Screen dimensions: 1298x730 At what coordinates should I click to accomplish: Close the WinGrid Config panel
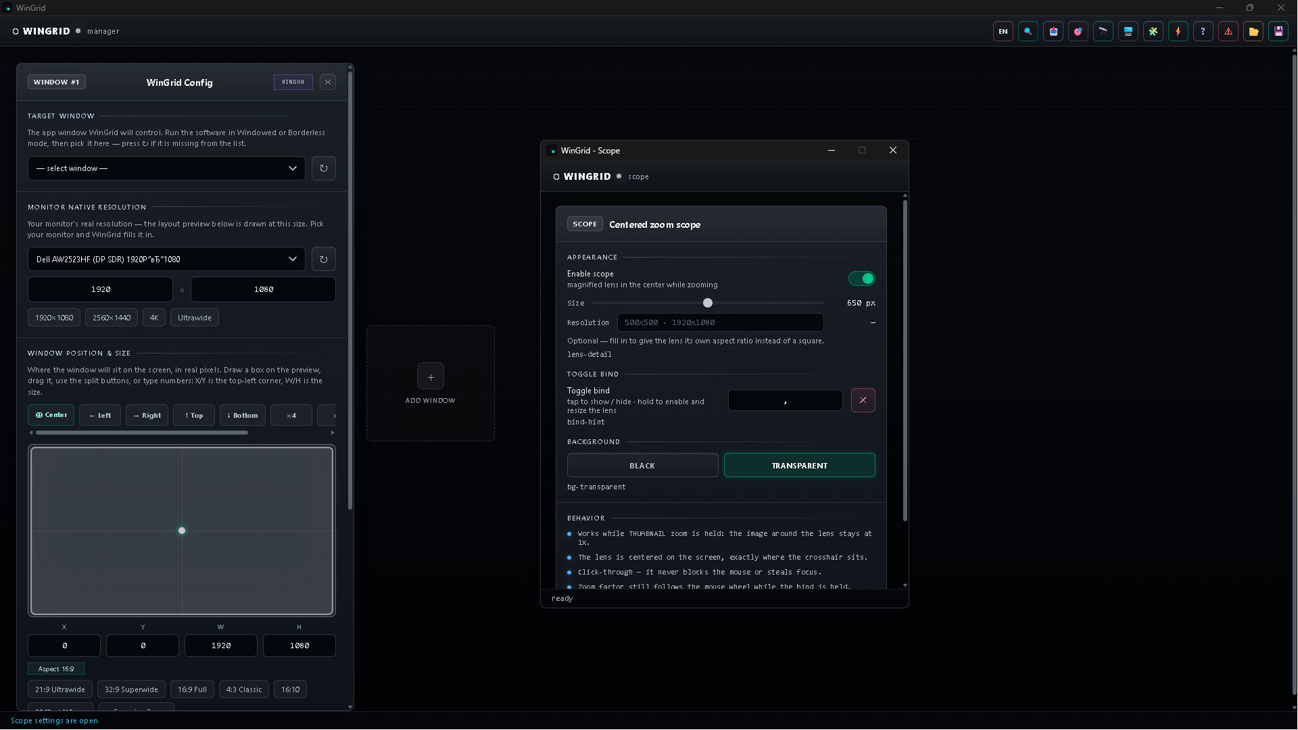(328, 82)
